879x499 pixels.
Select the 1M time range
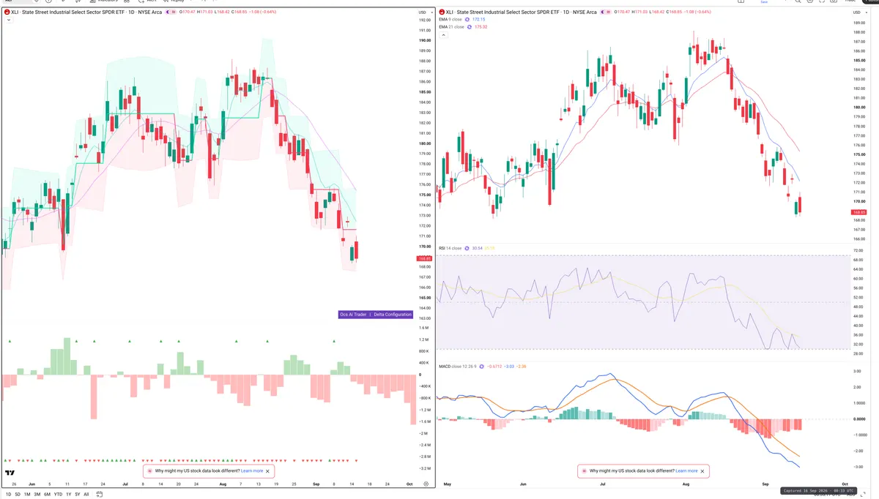coord(27,494)
